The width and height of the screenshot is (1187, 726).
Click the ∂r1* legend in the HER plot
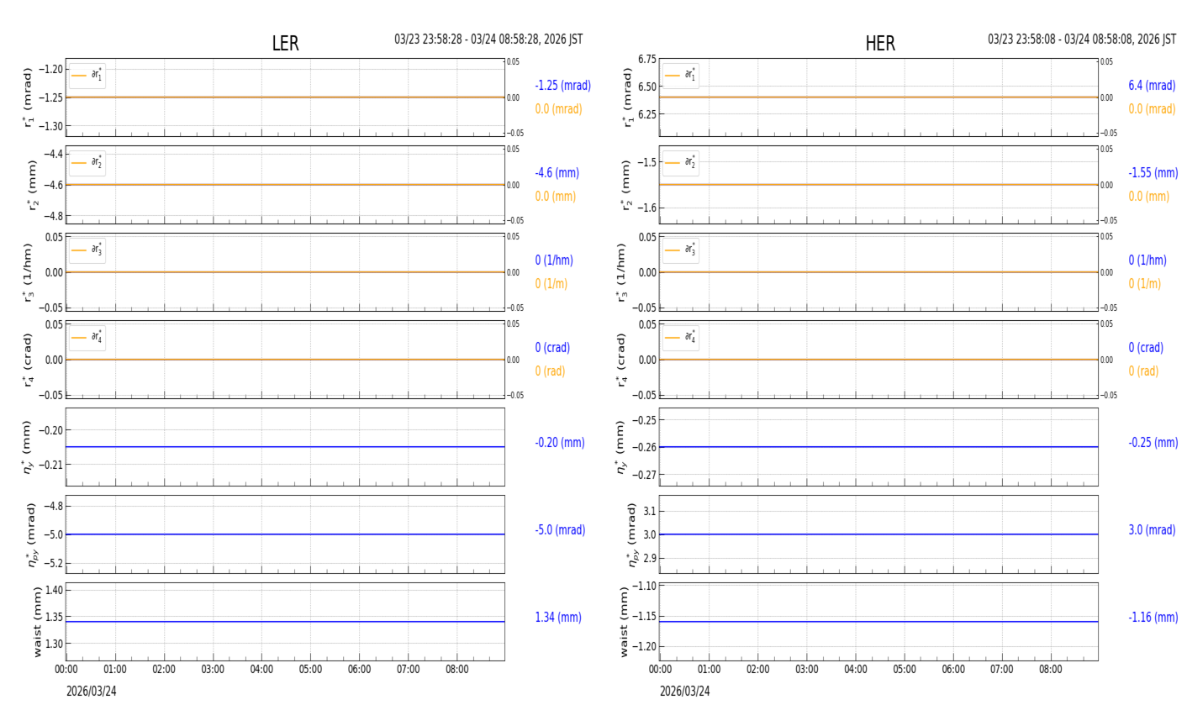681,76
